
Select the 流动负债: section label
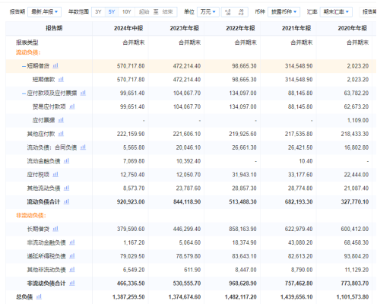(x=28, y=52)
